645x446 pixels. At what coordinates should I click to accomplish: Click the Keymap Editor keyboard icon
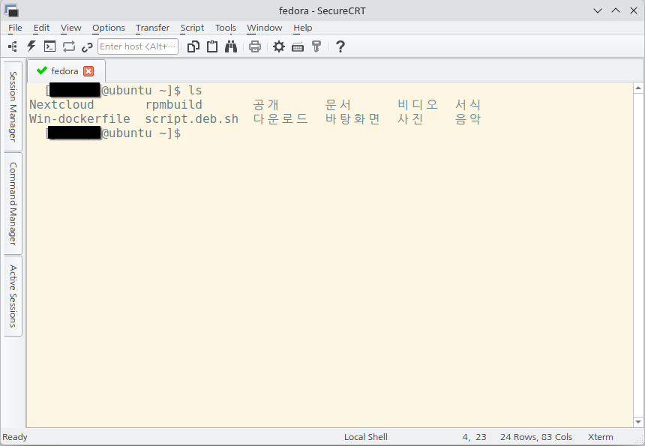[298, 46]
